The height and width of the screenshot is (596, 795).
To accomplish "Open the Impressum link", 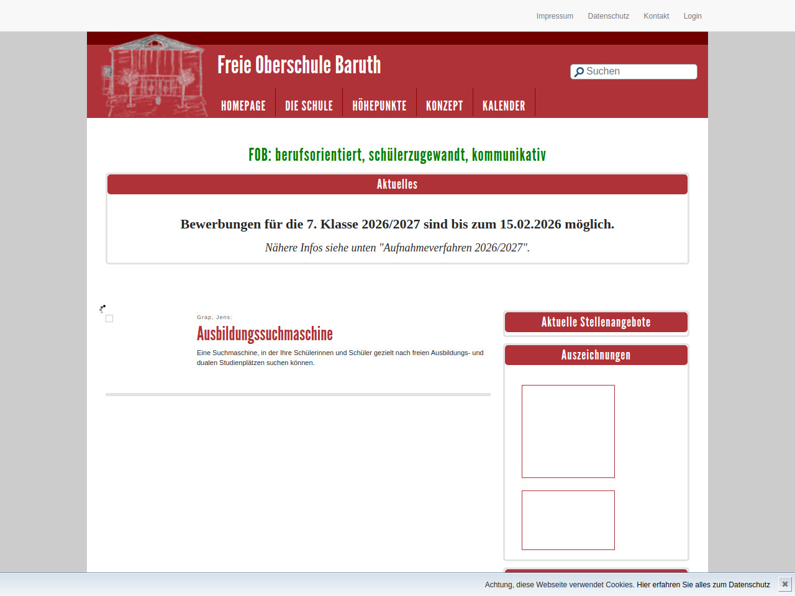I will [555, 16].
